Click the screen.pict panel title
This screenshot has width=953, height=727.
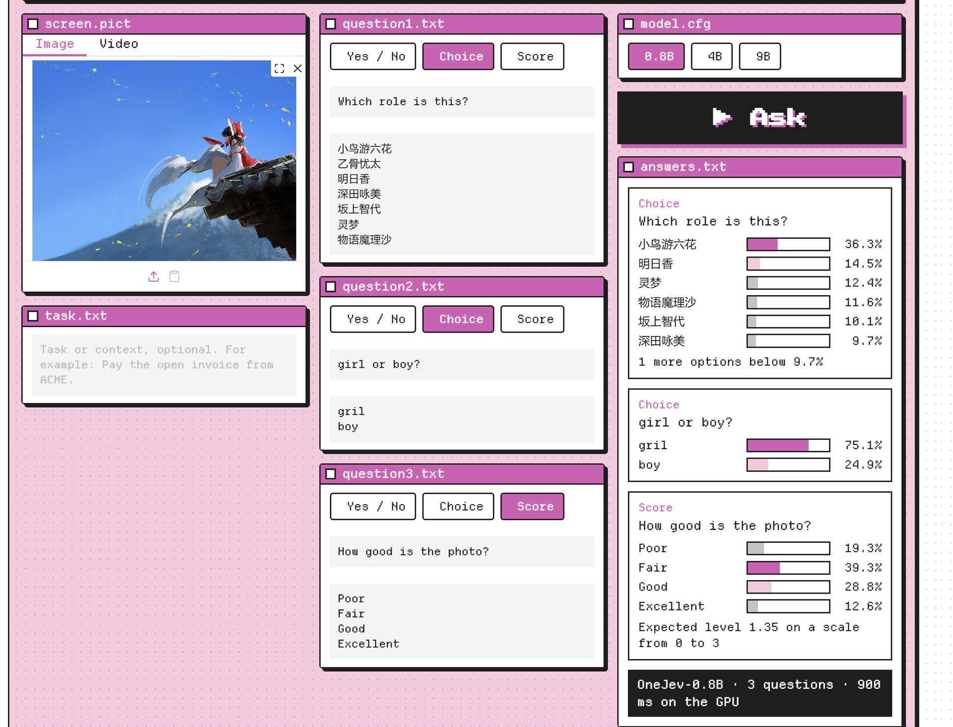[x=88, y=24]
